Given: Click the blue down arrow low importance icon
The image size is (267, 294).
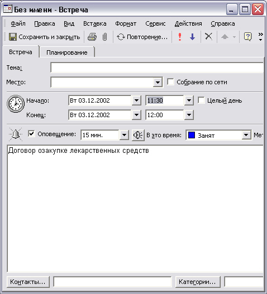Looking at the screenshot, I should [x=193, y=37].
